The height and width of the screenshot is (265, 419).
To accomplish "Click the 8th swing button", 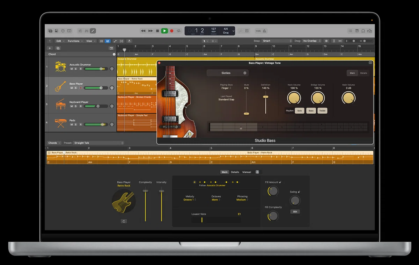I will pyautogui.click(x=295, y=212).
